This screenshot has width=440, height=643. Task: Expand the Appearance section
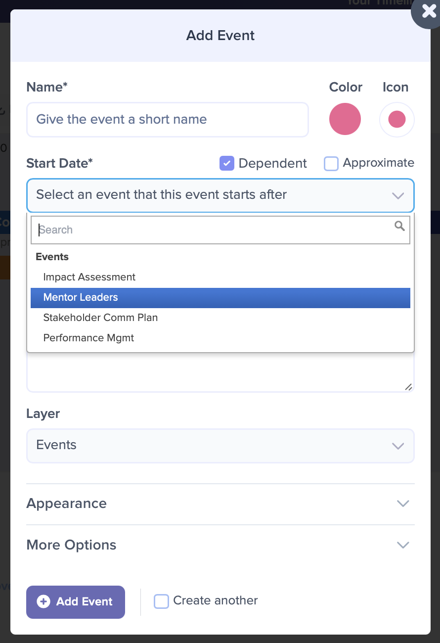coord(220,504)
